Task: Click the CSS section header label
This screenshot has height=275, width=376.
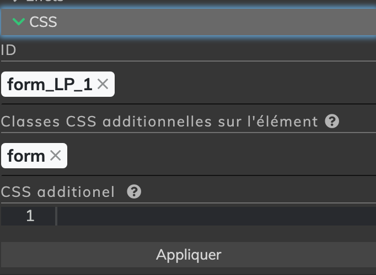Action: click(43, 22)
